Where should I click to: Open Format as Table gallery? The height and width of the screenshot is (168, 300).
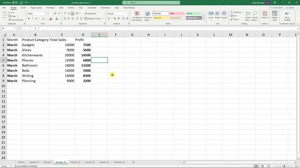click(147, 16)
